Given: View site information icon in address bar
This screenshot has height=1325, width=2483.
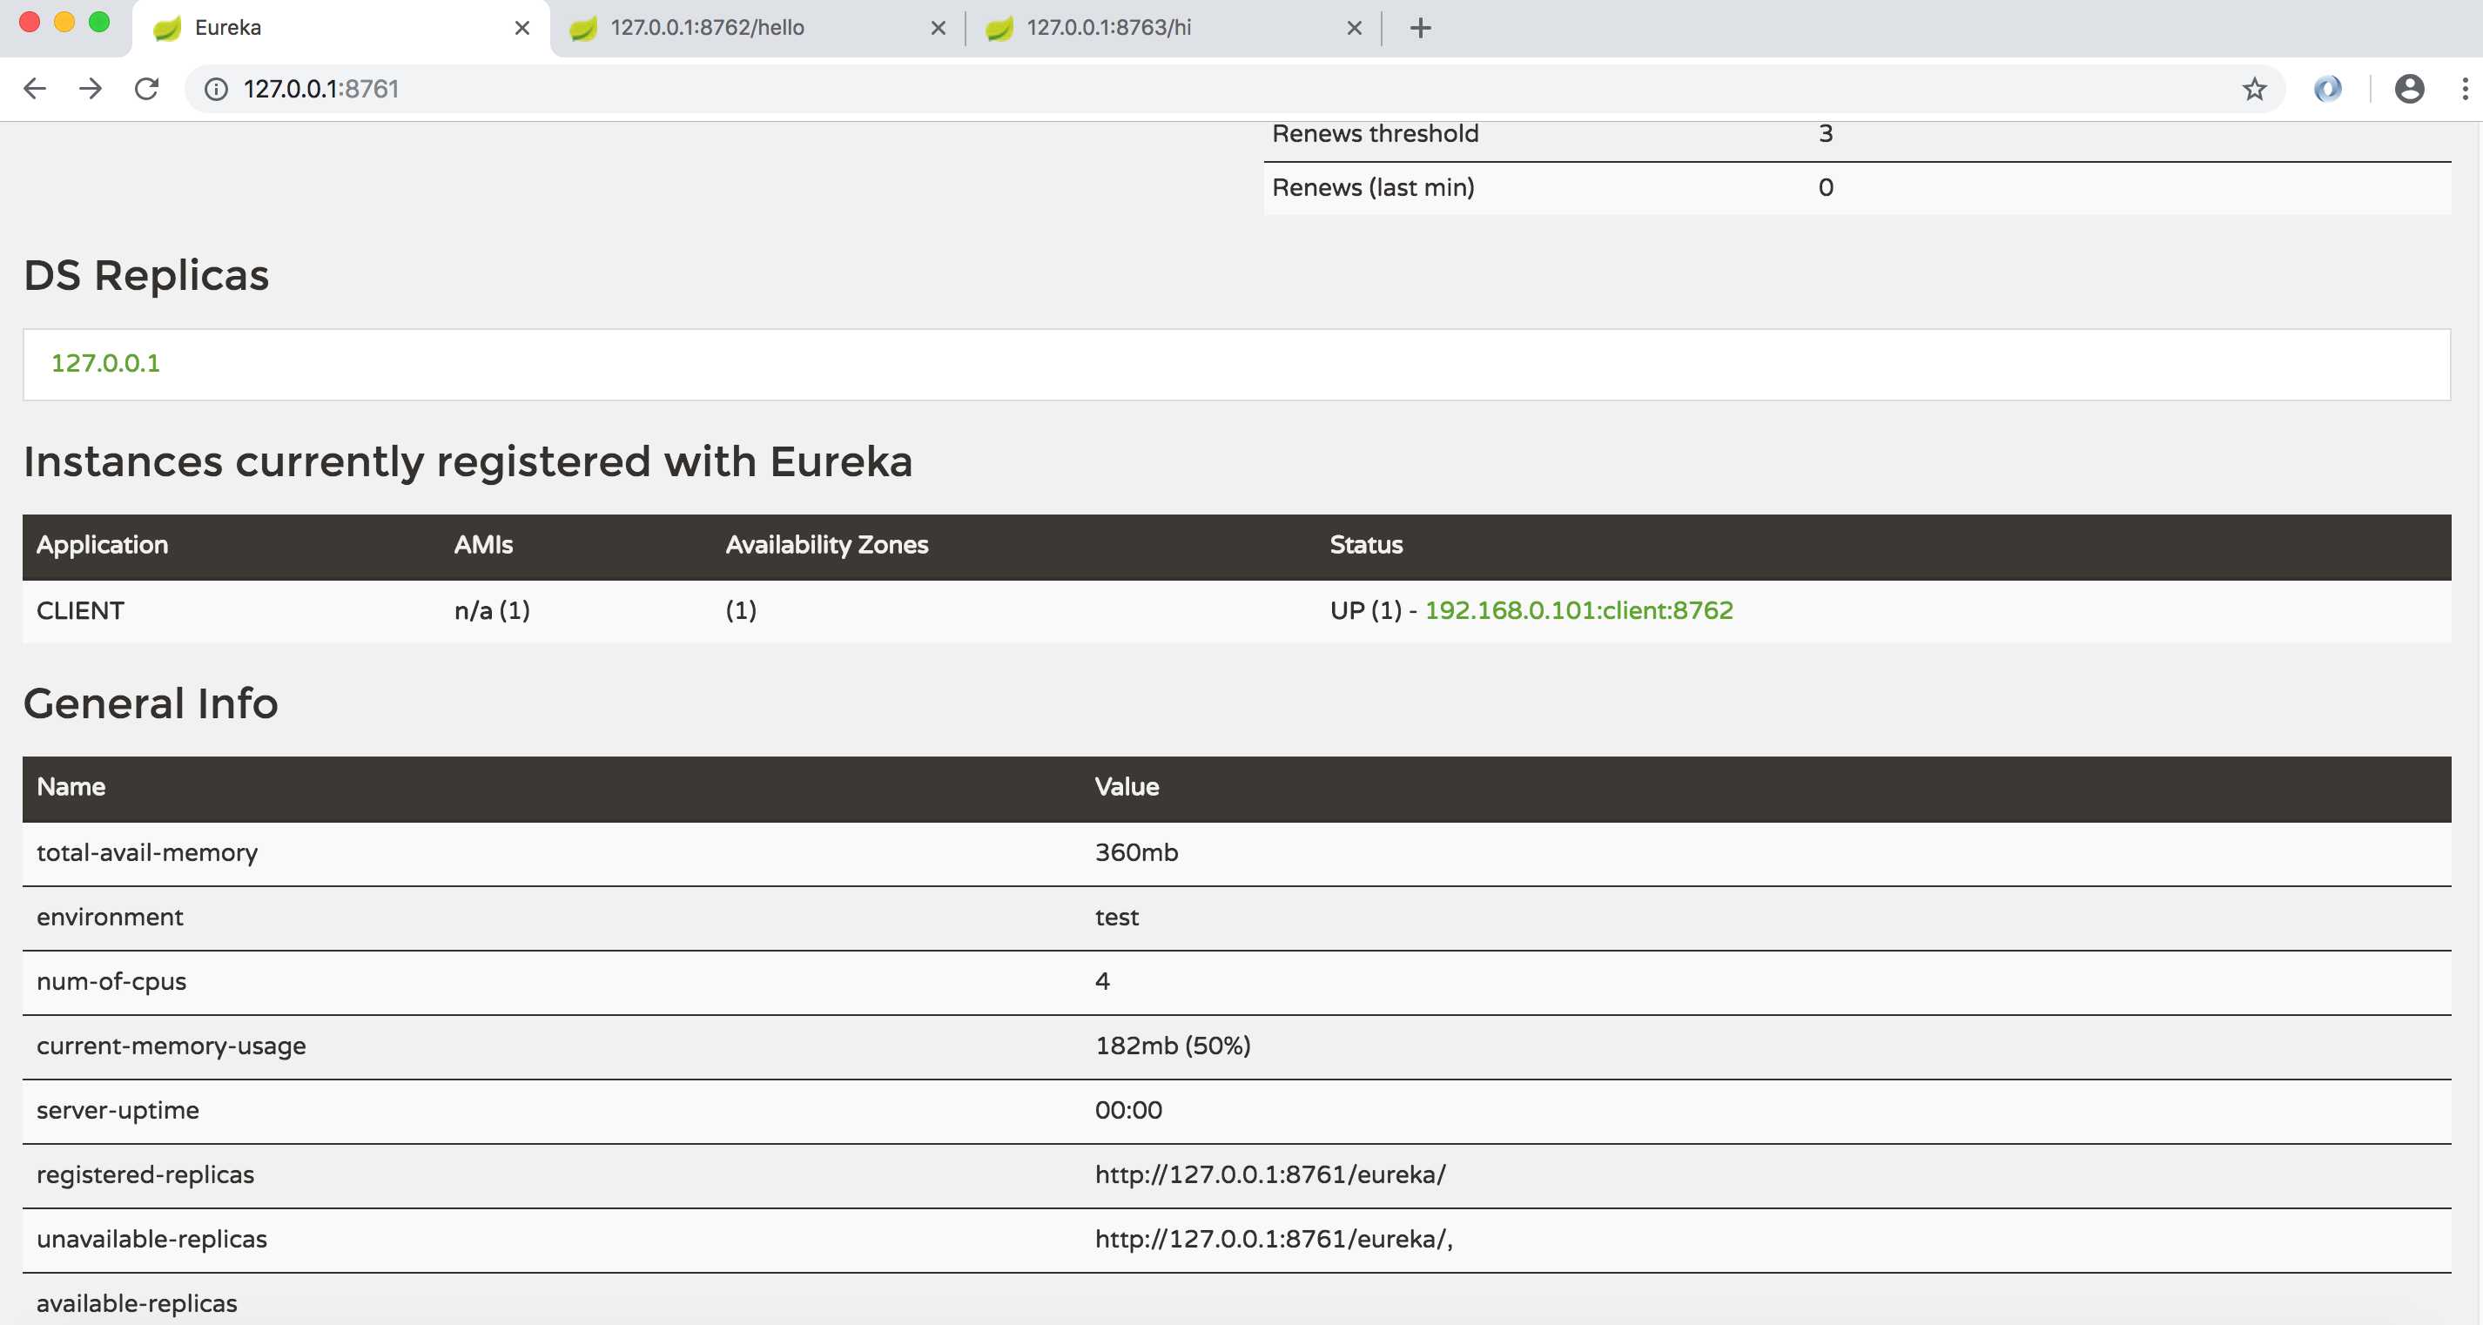Looking at the screenshot, I should pyautogui.click(x=216, y=89).
